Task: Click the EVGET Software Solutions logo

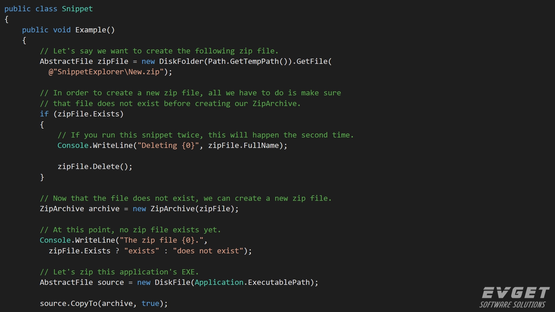Action: point(515,298)
